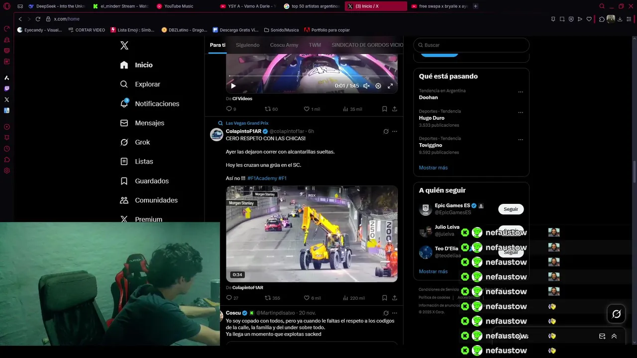Switch to the Coscu Army tab
Image resolution: width=637 pixels, height=358 pixels.
click(284, 45)
